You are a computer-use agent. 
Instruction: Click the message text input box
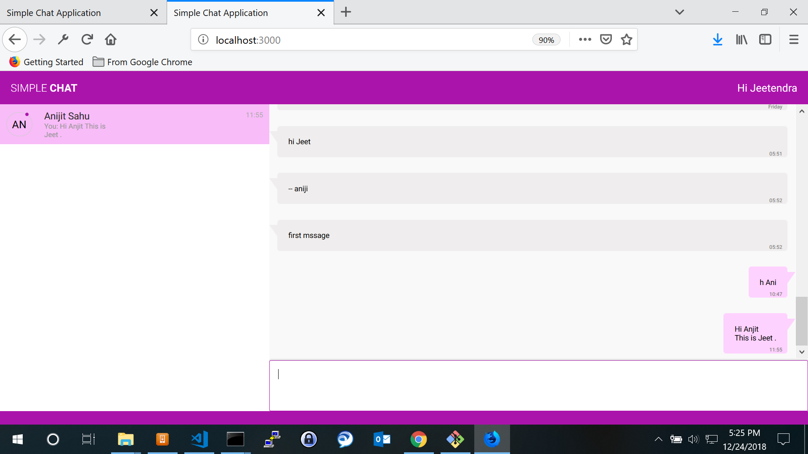[x=538, y=385]
